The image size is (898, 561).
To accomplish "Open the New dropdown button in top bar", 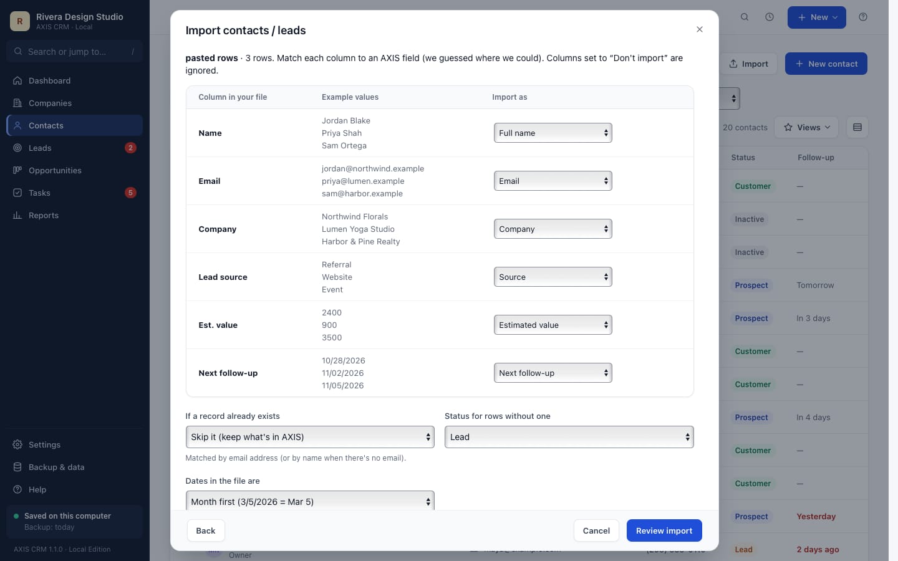I will pos(817,17).
